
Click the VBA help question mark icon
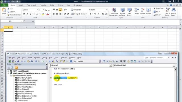point(71,61)
